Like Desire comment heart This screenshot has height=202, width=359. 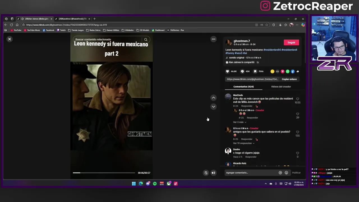point(298,153)
